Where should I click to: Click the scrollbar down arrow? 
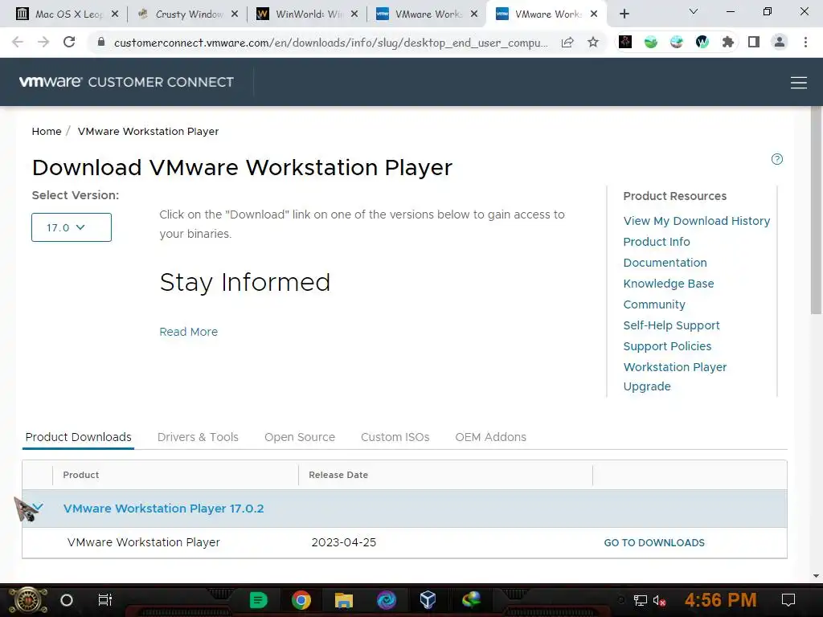point(817,575)
